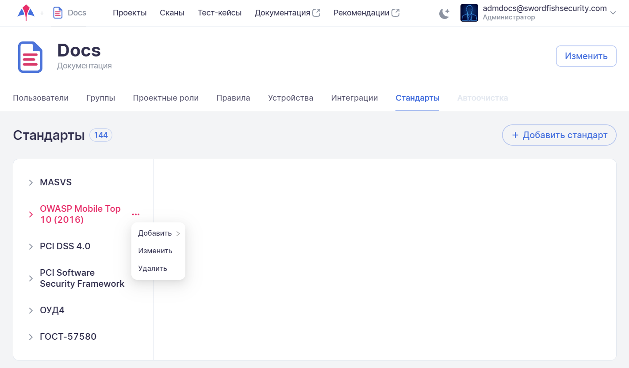Image resolution: width=629 pixels, height=368 pixels.
Task: Switch to the Пользователи tab
Action: [x=41, y=98]
